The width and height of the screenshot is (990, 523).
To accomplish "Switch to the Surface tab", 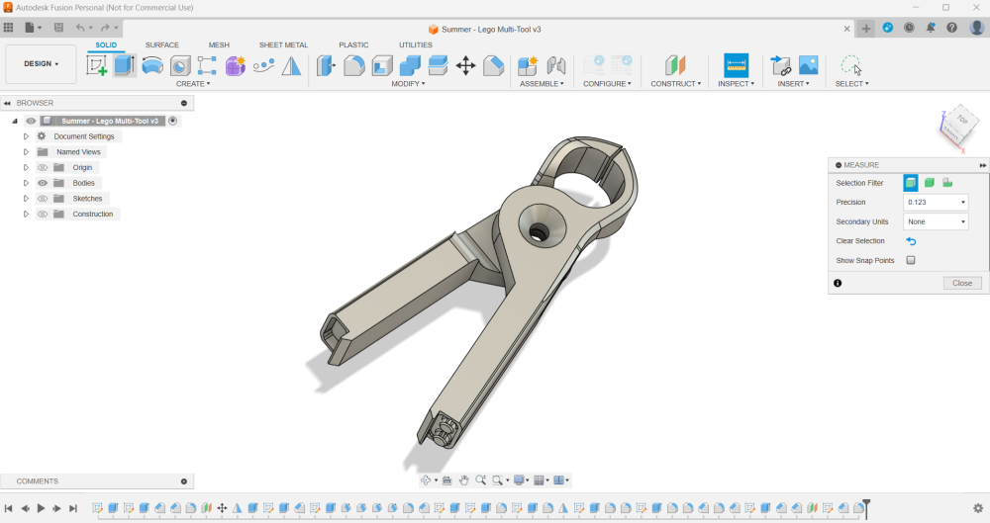I will click(x=162, y=44).
